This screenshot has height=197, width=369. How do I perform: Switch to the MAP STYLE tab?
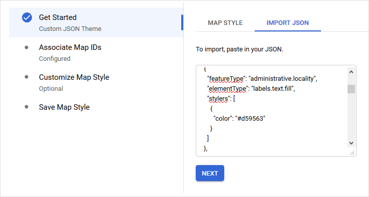click(225, 23)
